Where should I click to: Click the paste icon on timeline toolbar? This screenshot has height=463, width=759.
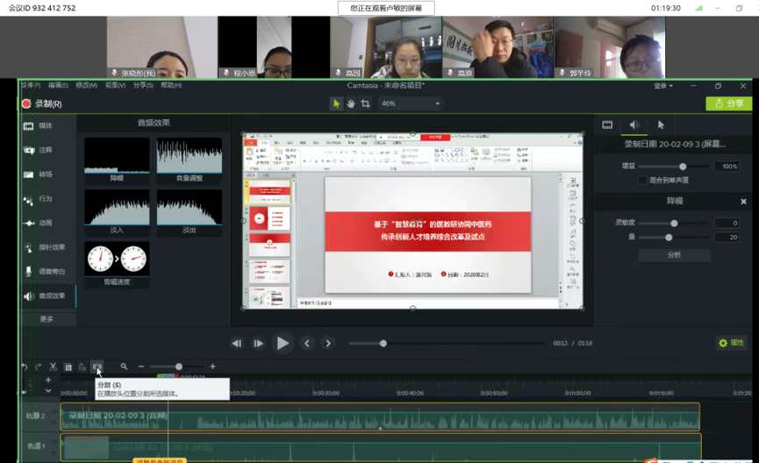tap(82, 367)
